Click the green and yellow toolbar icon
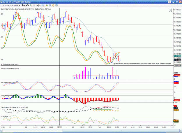This screenshot has height=133, width=182. point(47,5)
